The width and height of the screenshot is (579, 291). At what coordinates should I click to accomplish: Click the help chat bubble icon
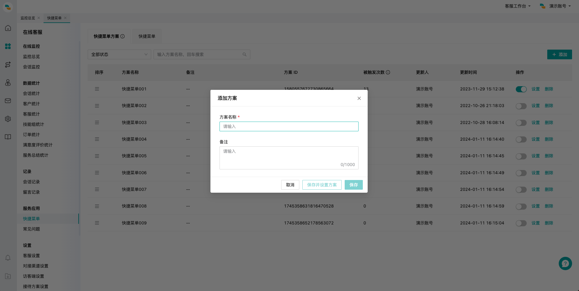click(565, 263)
